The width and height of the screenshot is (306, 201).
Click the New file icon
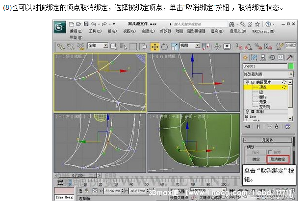tap(72, 24)
